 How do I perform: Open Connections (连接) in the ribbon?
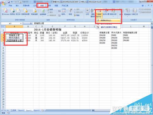[50, 10]
